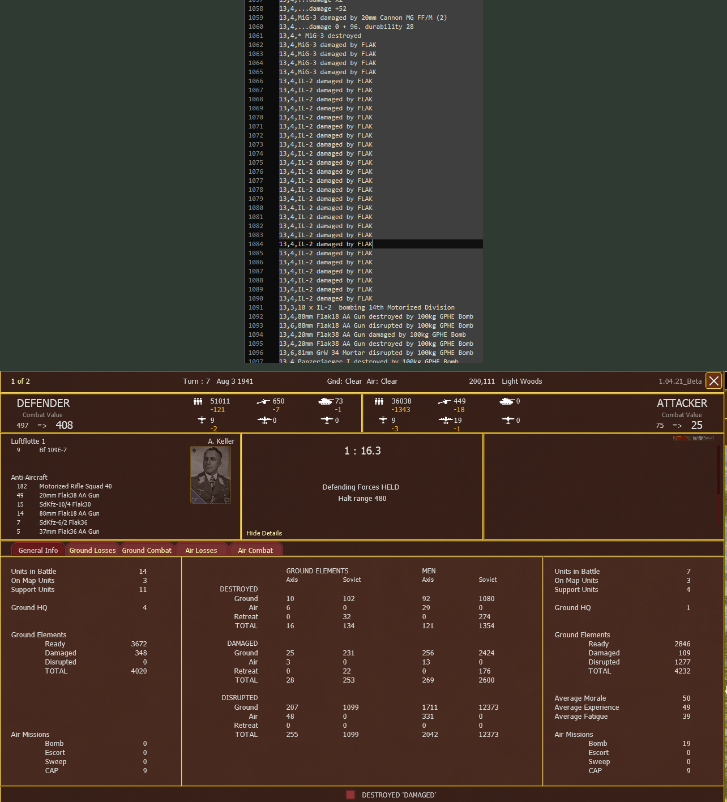Select log line 1091 bombing 14th Motorized Division
727x802 pixels.
click(367, 307)
